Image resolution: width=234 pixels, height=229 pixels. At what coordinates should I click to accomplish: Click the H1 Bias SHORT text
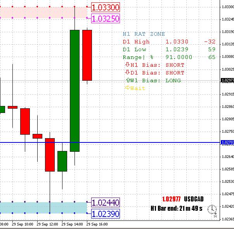[175, 65]
